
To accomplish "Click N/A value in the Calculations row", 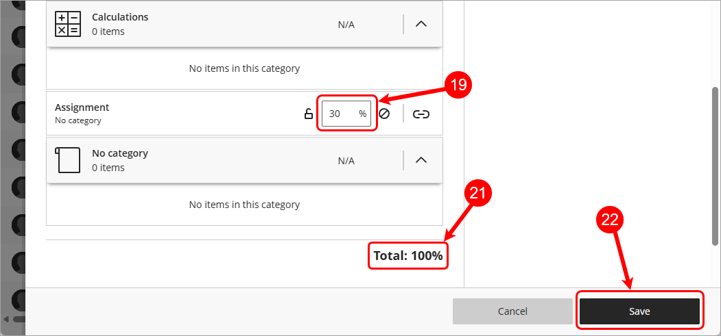I will coord(346,25).
